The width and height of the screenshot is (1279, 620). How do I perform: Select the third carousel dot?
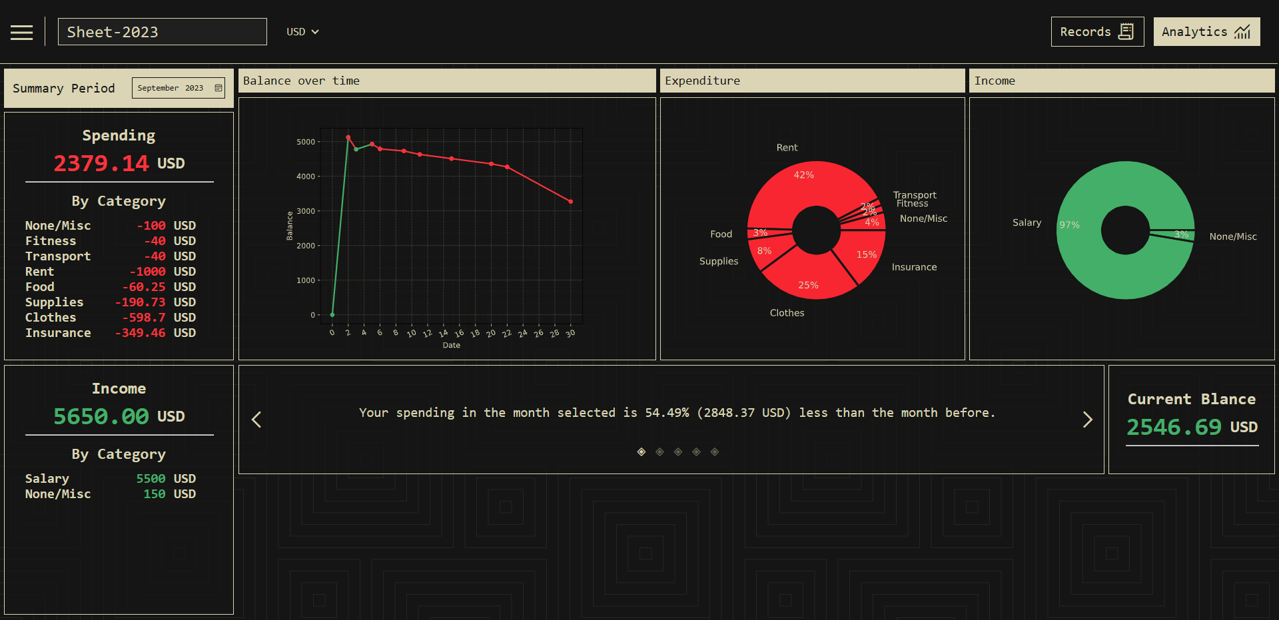pos(677,452)
